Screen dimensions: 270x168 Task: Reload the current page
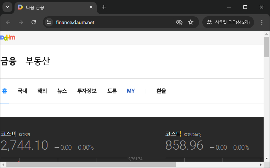34,22
